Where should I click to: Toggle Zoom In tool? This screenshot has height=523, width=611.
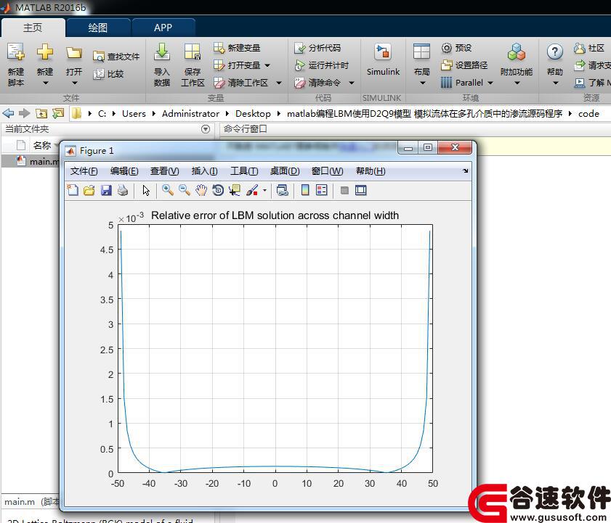[x=168, y=190]
